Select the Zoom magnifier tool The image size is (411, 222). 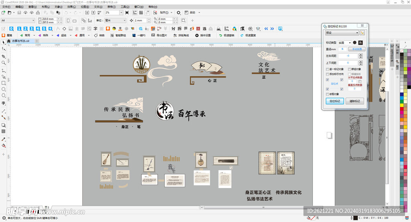coord(4,63)
